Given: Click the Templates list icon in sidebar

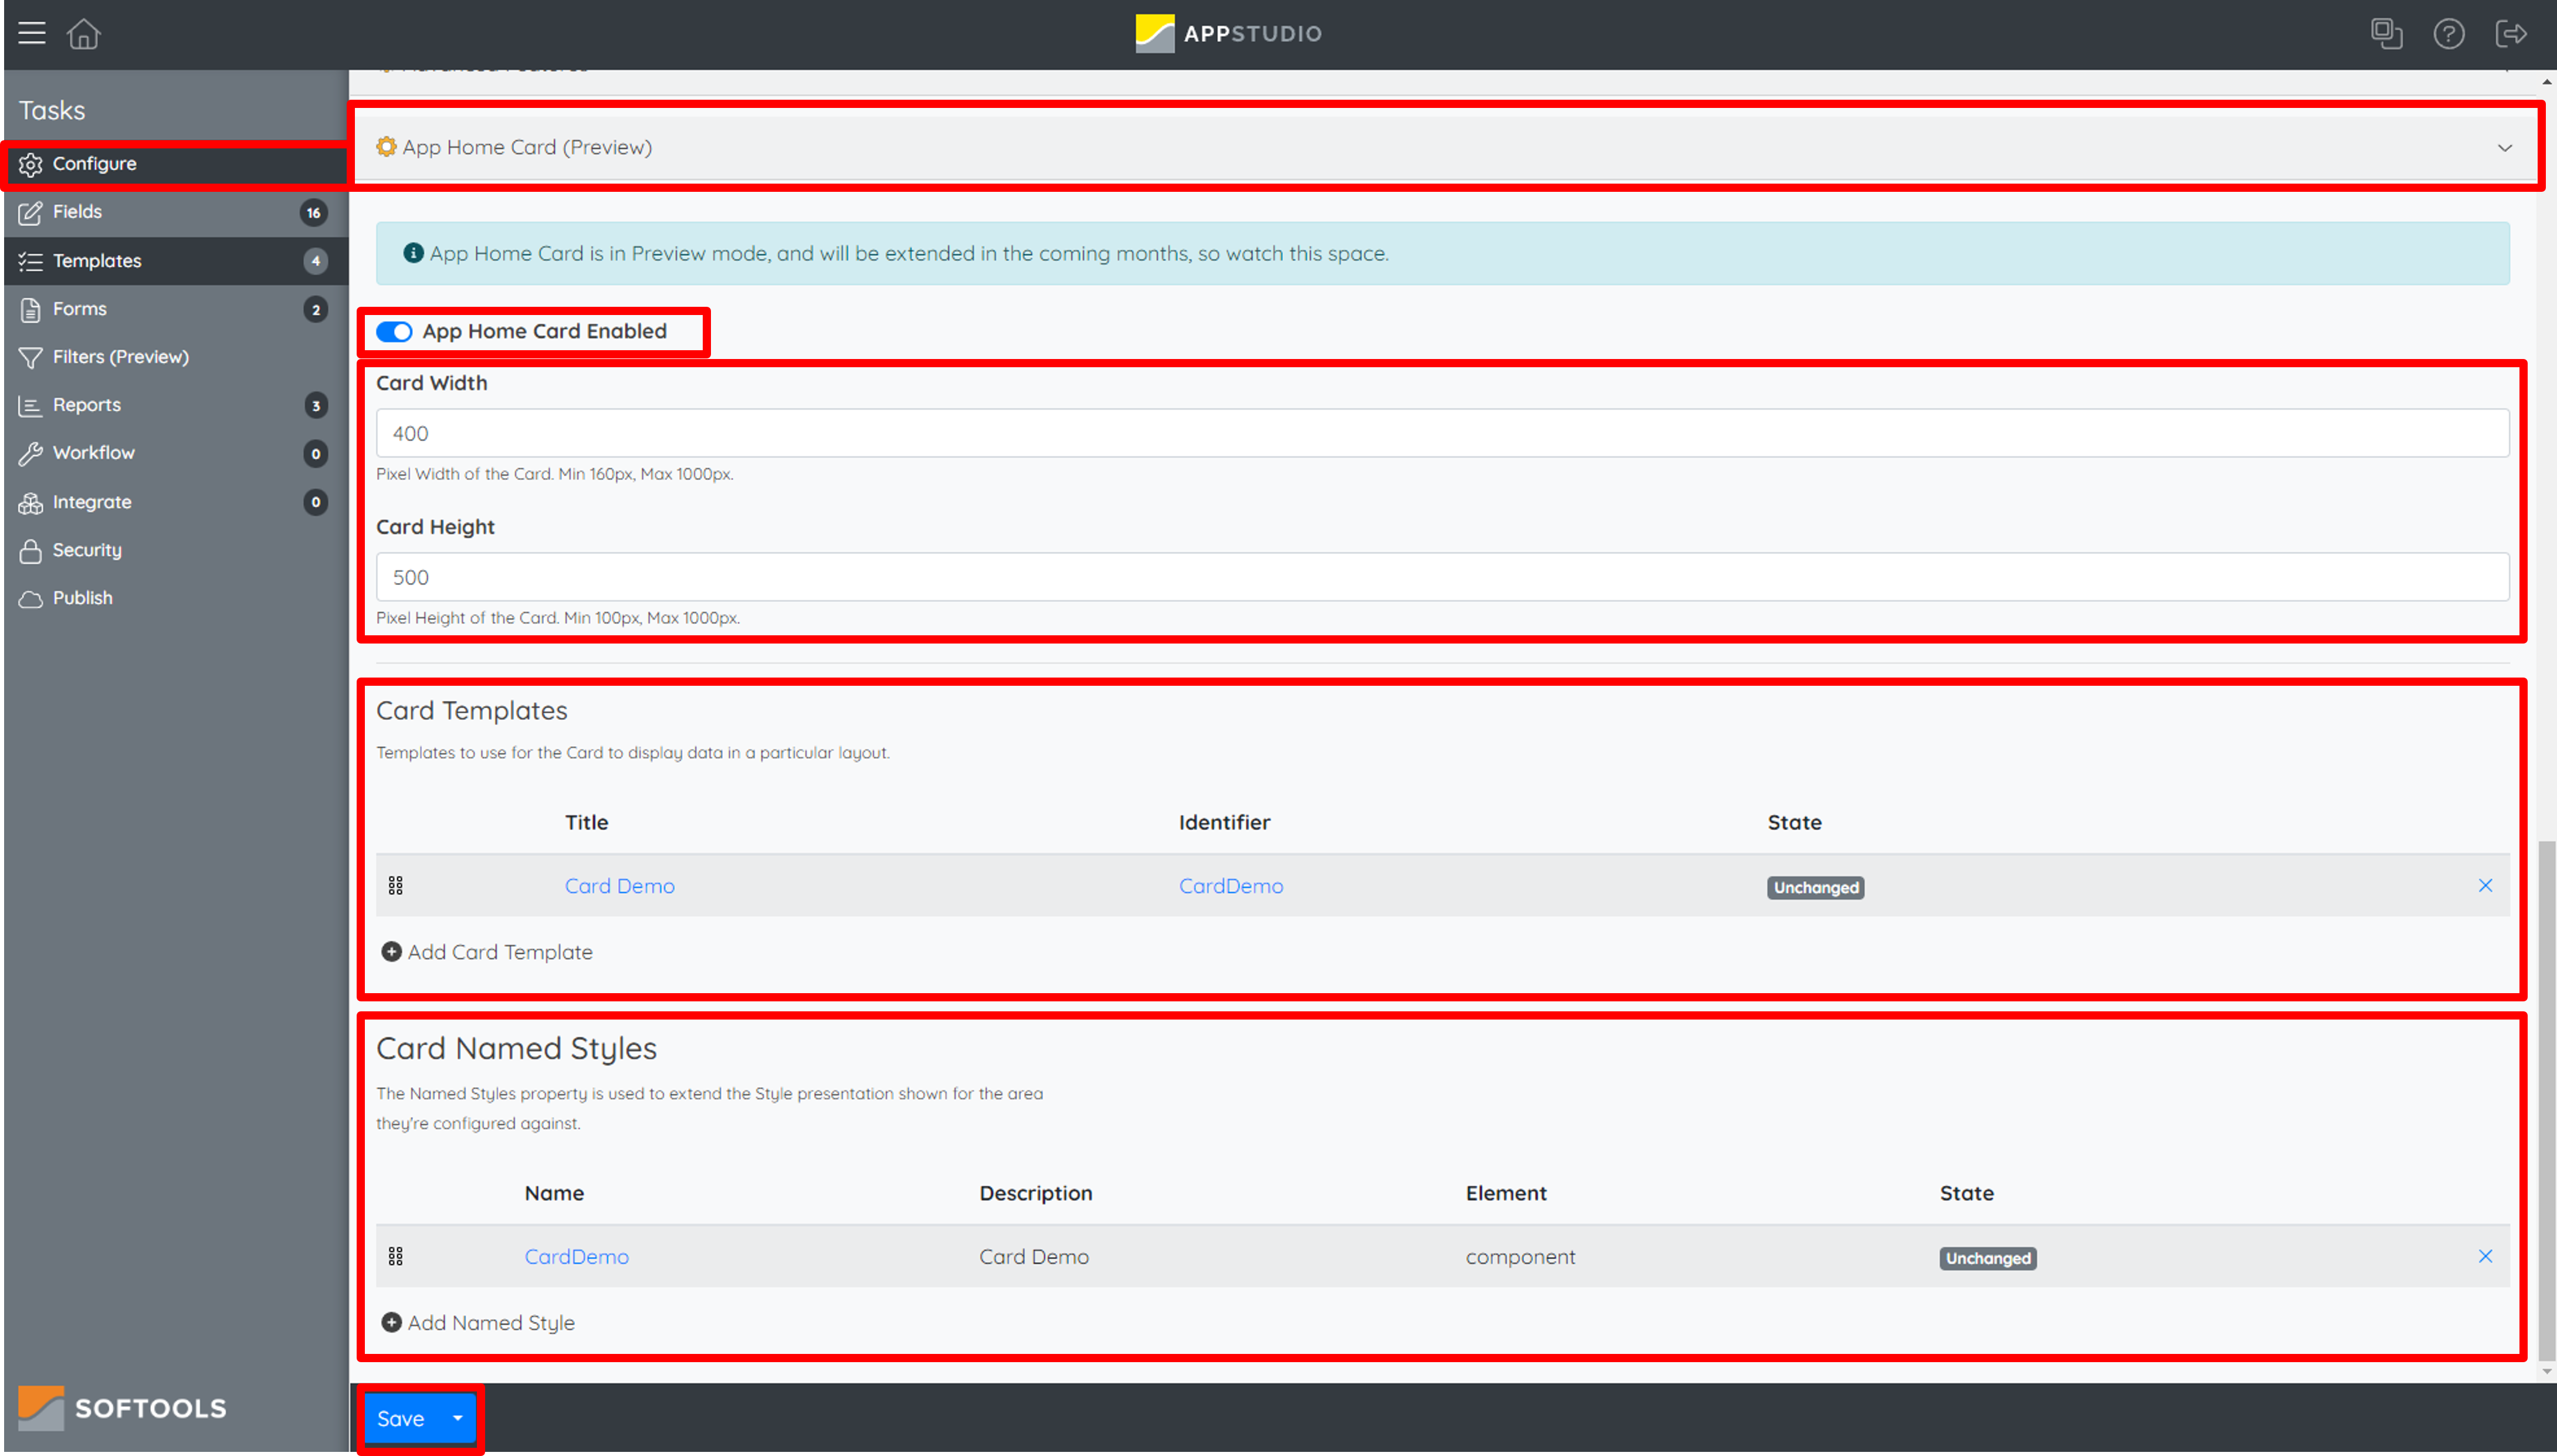Looking at the screenshot, I should 31,261.
